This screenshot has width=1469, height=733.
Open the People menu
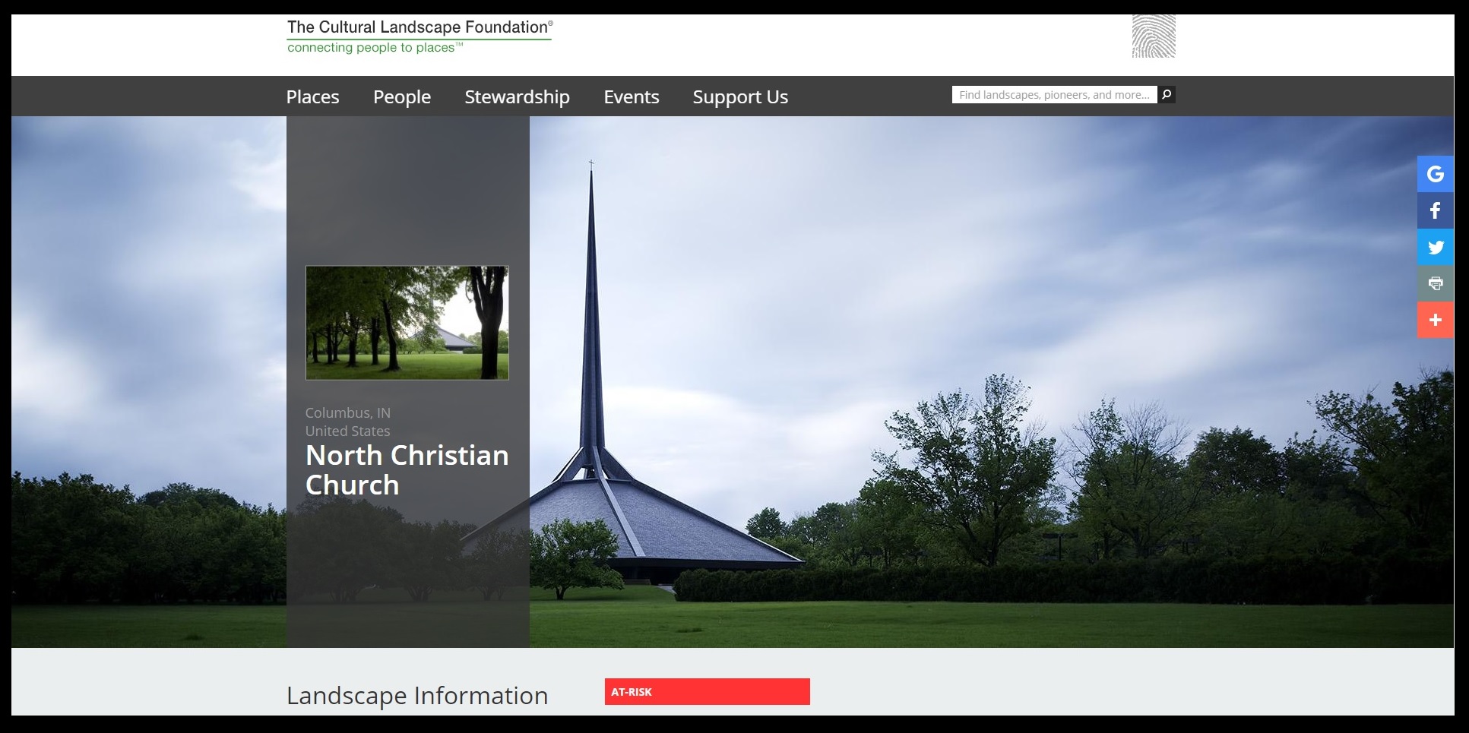click(402, 96)
